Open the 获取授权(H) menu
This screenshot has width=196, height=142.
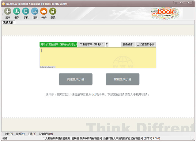[x=46, y=134]
